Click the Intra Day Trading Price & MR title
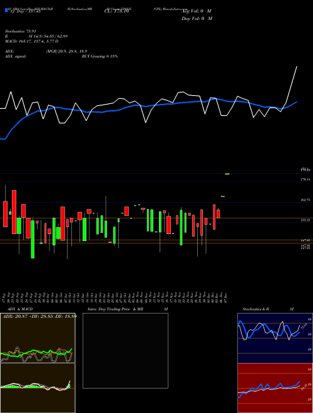 [115, 309]
